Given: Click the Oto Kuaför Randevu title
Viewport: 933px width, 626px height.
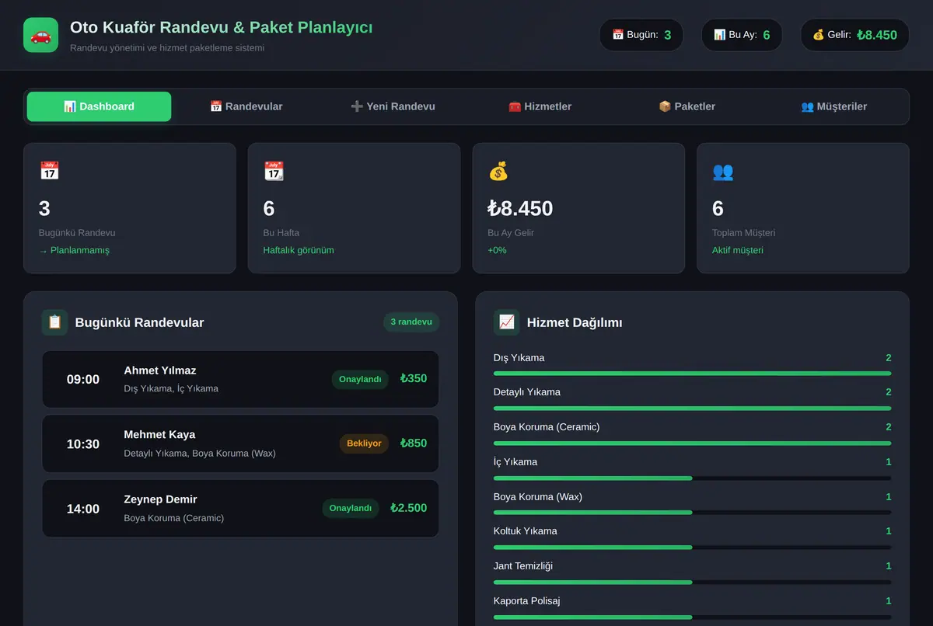Looking at the screenshot, I should 221,27.
